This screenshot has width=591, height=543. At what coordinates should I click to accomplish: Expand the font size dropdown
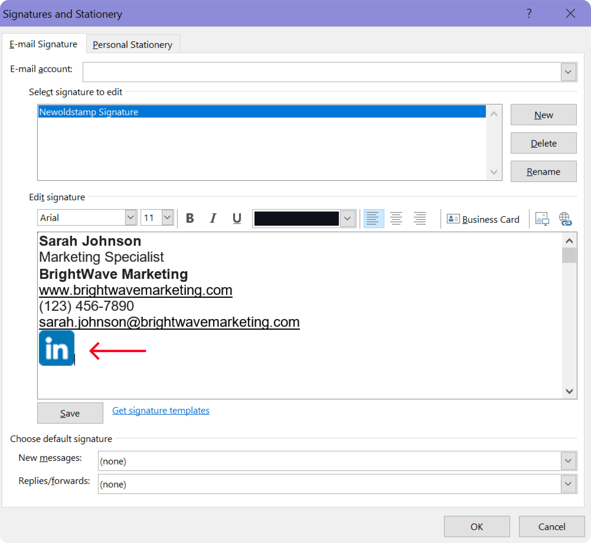167,217
